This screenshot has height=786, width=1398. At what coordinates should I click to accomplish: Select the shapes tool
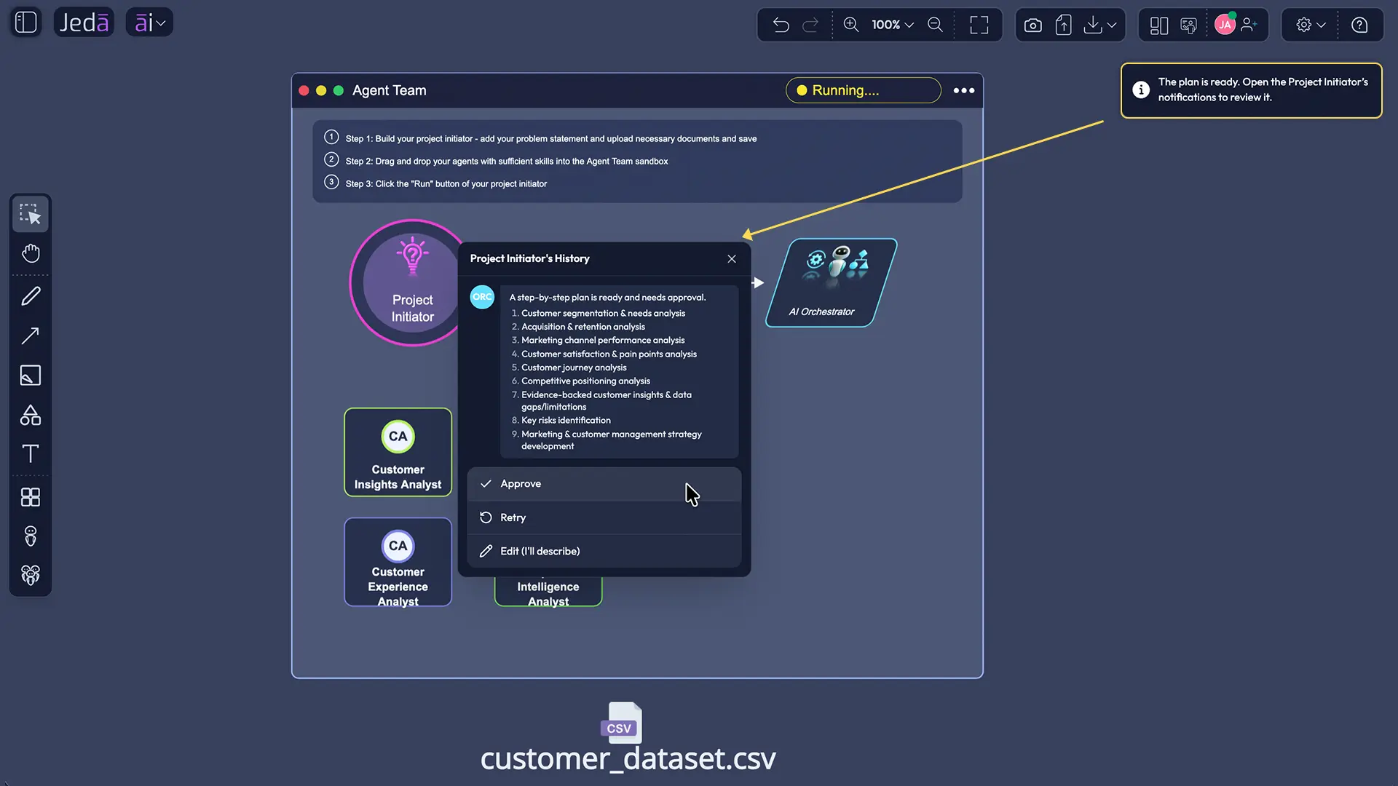(31, 415)
